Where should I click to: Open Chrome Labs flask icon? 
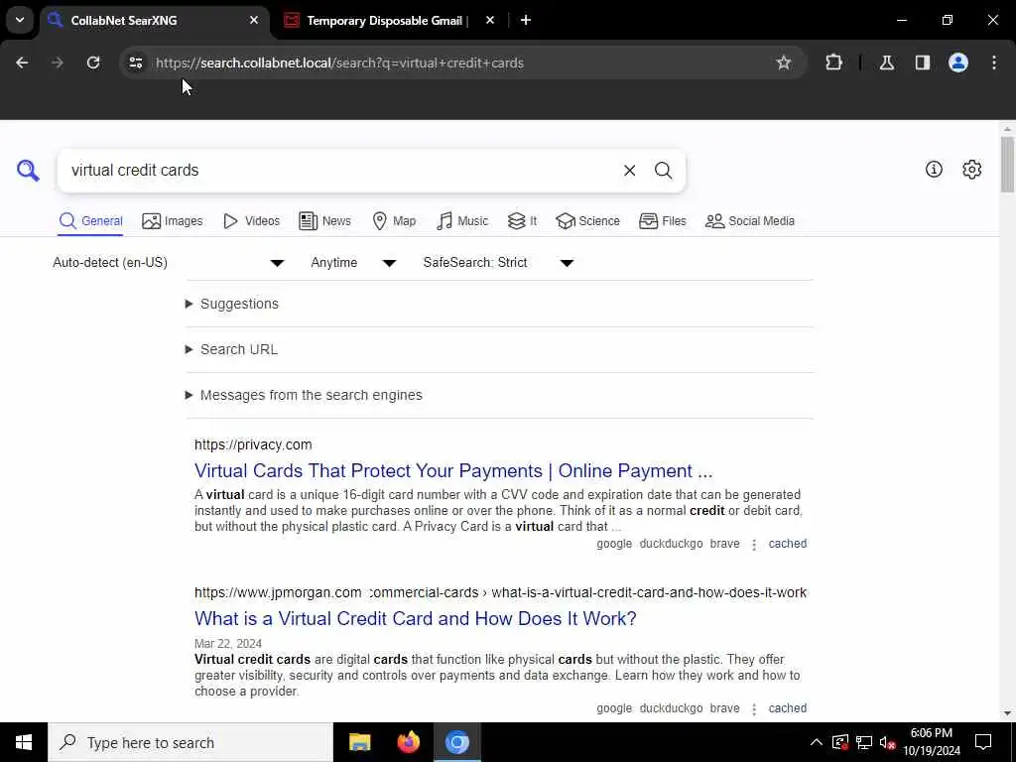pos(886,63)
